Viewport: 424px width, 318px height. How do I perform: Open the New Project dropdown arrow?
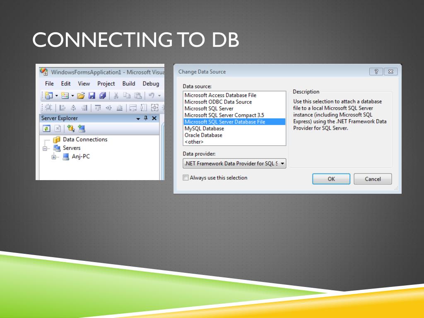[x=56, y=96]
